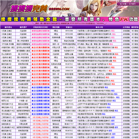Click the QQ number 272597101
This screenshot has height=139, width=139.
coord(69,114)
